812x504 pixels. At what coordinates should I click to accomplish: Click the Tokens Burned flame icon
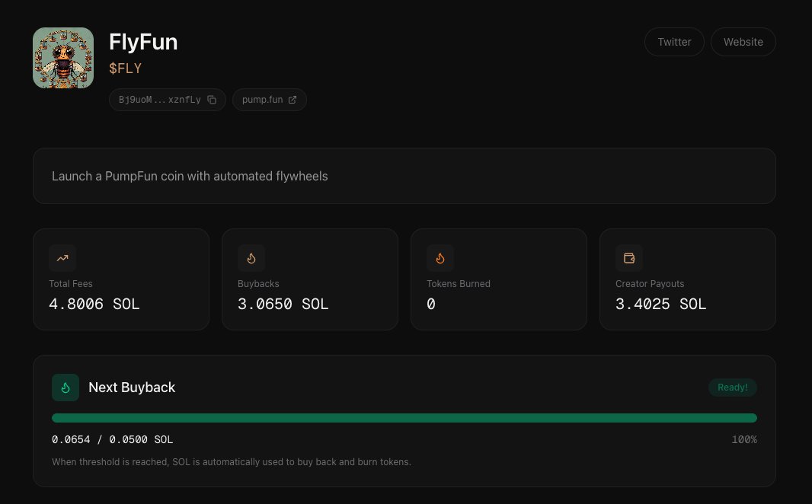(440, 258)
